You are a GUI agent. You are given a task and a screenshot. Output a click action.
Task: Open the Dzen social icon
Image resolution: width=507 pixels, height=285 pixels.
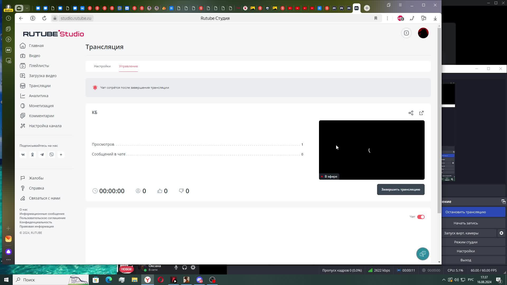(61, 155)
